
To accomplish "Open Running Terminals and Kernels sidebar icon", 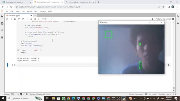I will coord(2,23).
